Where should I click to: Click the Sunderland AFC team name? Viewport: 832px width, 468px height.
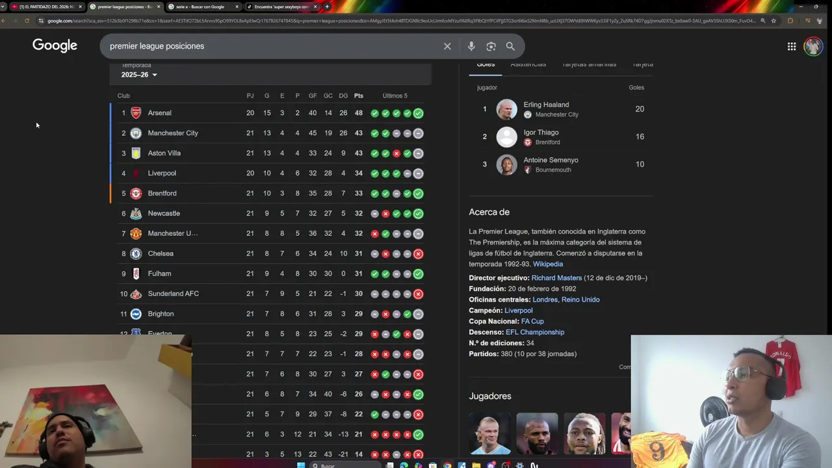point(174,294)
